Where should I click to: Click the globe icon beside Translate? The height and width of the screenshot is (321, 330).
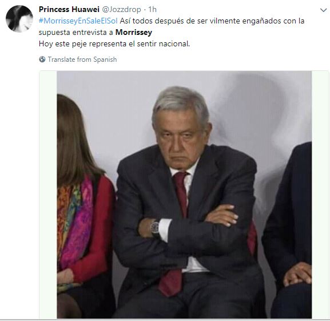pyautogui.click(x=42, y=60)
